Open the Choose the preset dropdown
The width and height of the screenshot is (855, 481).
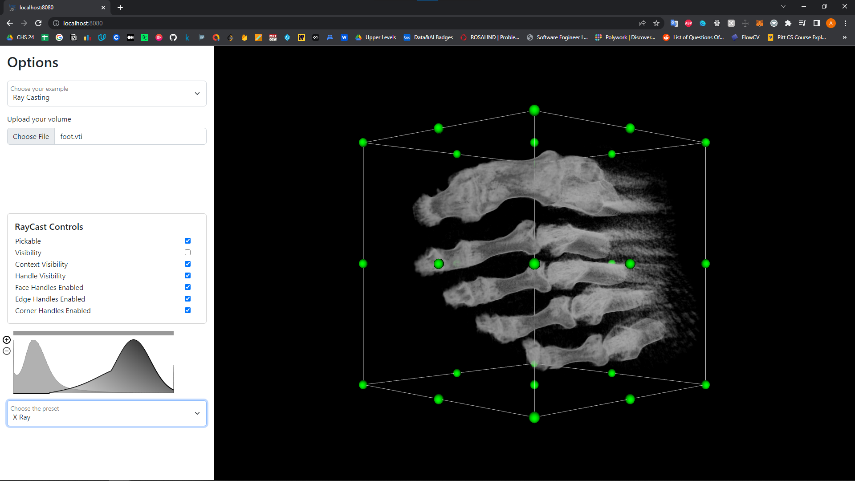(x=106, y=413)
